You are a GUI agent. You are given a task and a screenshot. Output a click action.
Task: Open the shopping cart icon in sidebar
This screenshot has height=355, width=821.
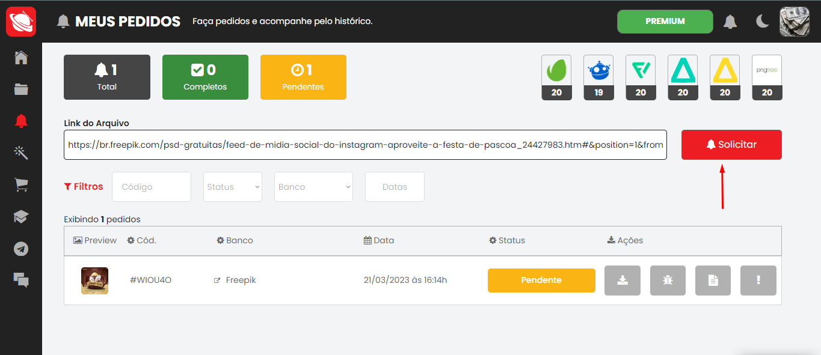click(21, 185)
